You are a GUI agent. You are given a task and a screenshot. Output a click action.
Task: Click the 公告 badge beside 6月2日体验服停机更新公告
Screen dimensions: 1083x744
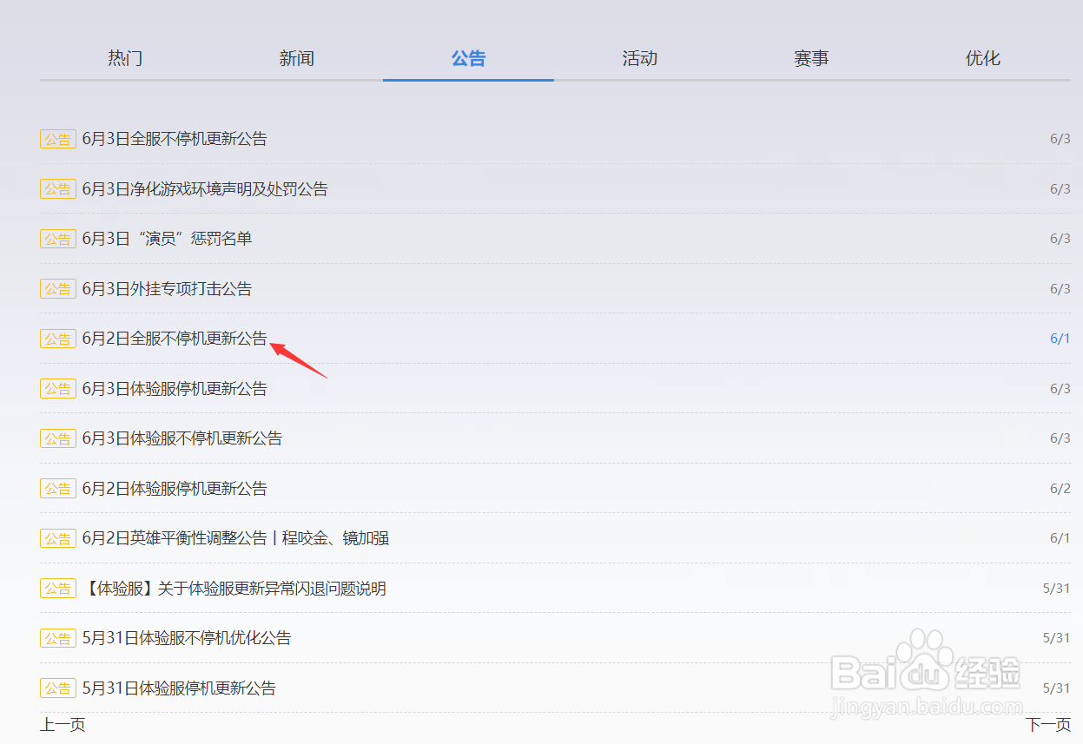(57, 488)
